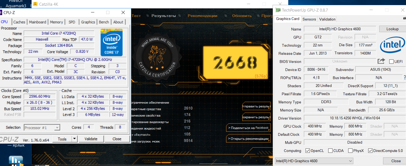Toggle the UEFI checkbox
Image resolution: width=406 pixels, height=166 pixels.
point(391,61)
